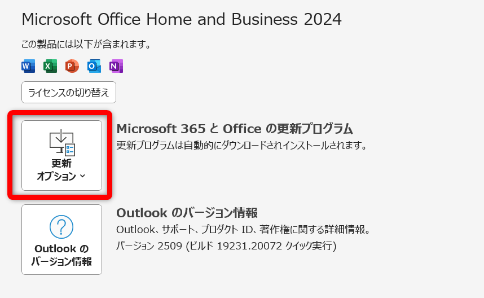Viewport: 484px width, 298px height.
Task: Click the Microsoft 365 と Office の更新プログラム heading
Action: click(234, 128)
